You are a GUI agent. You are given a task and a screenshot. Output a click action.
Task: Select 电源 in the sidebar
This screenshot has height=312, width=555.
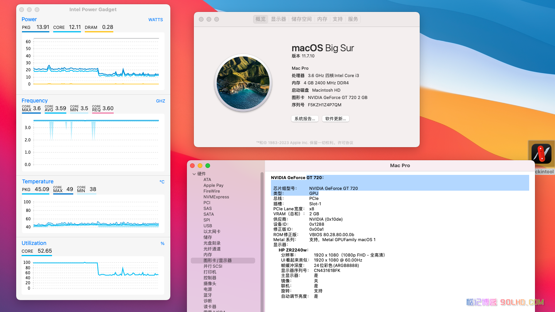[208, 289]
